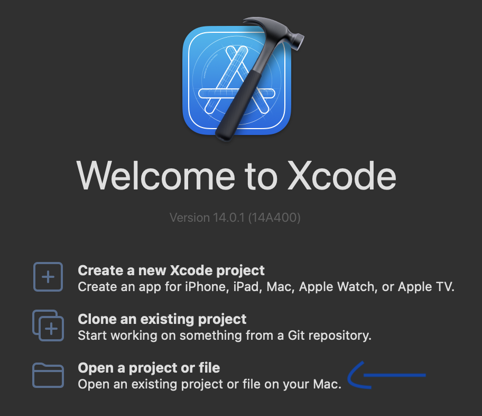This screenshot has width=482, height=416.
Task: Click the word Xcode in welcome title
Action: 341,176
